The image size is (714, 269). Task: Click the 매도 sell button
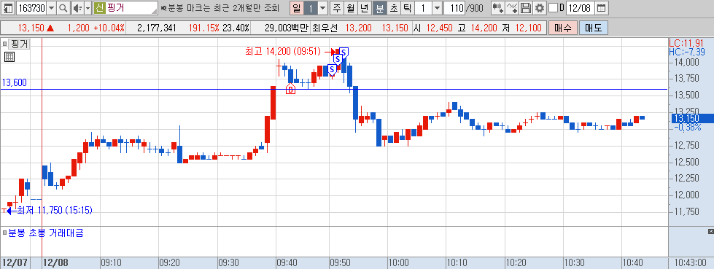[x=594, y=28]
